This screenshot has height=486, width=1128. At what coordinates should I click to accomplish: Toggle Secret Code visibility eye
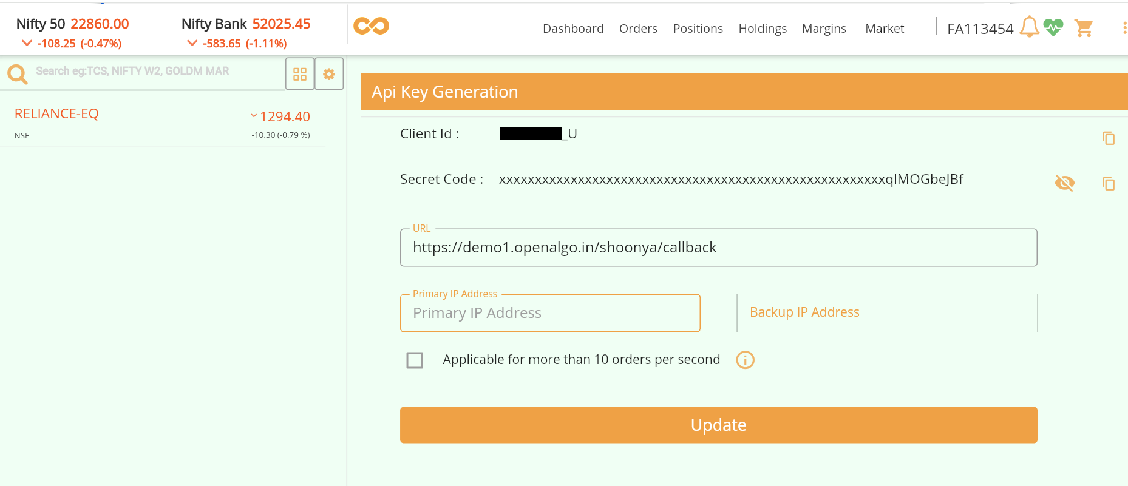point(1065,183)
